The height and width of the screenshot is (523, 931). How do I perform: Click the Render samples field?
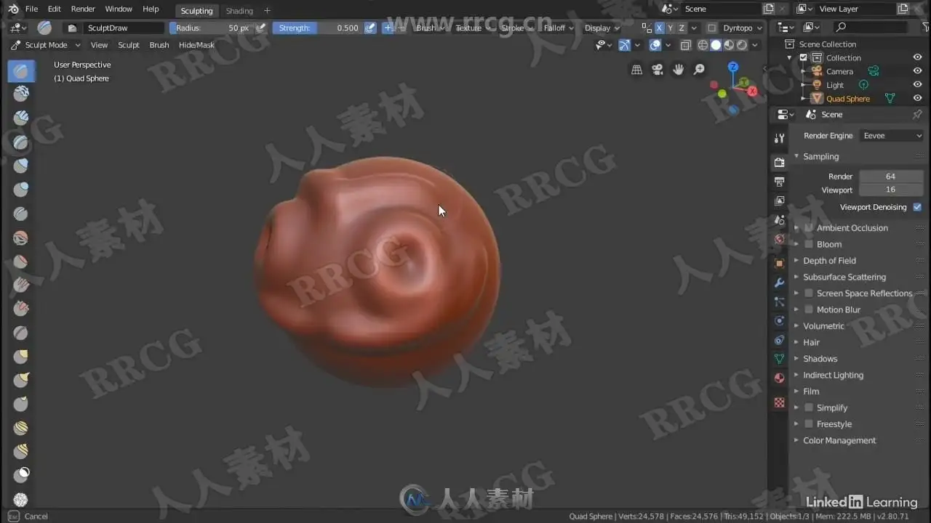tap(890, 177)
